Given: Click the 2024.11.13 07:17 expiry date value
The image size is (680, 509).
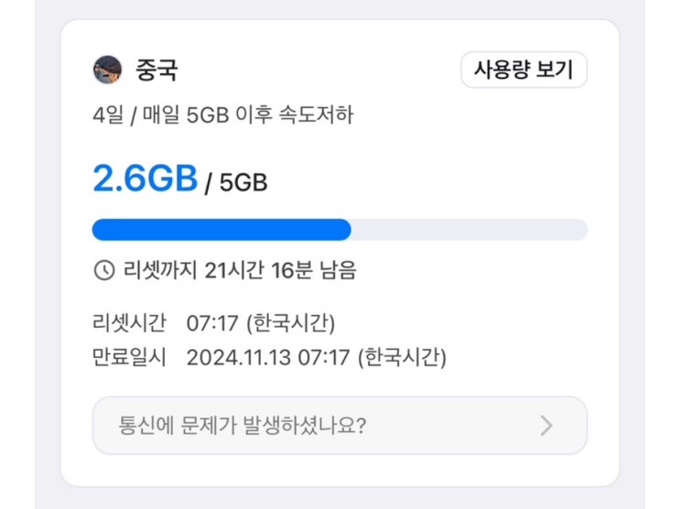Looking at the screenshot, I should pos(267,357).
